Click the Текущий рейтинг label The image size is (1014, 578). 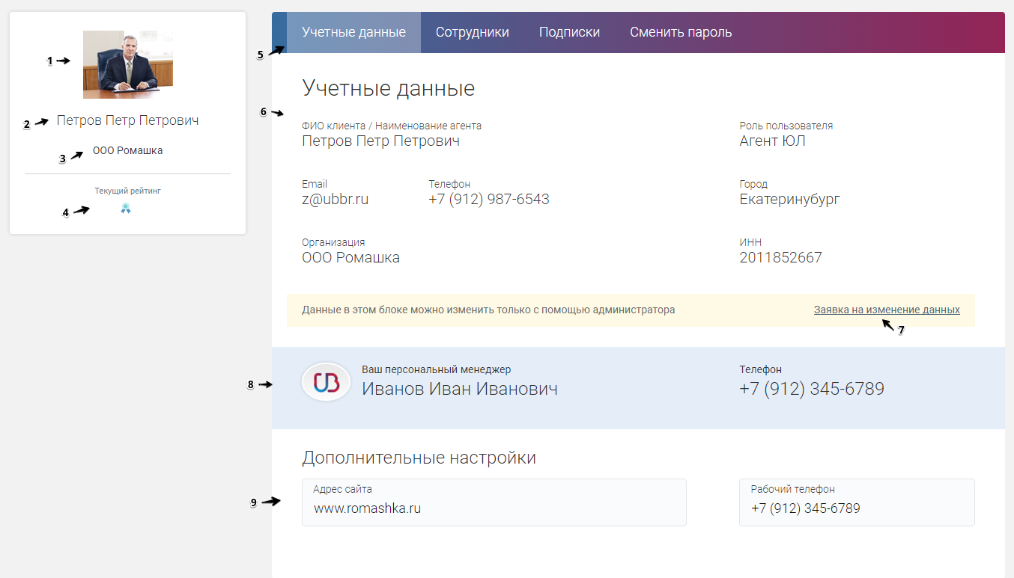pos(127,191)
